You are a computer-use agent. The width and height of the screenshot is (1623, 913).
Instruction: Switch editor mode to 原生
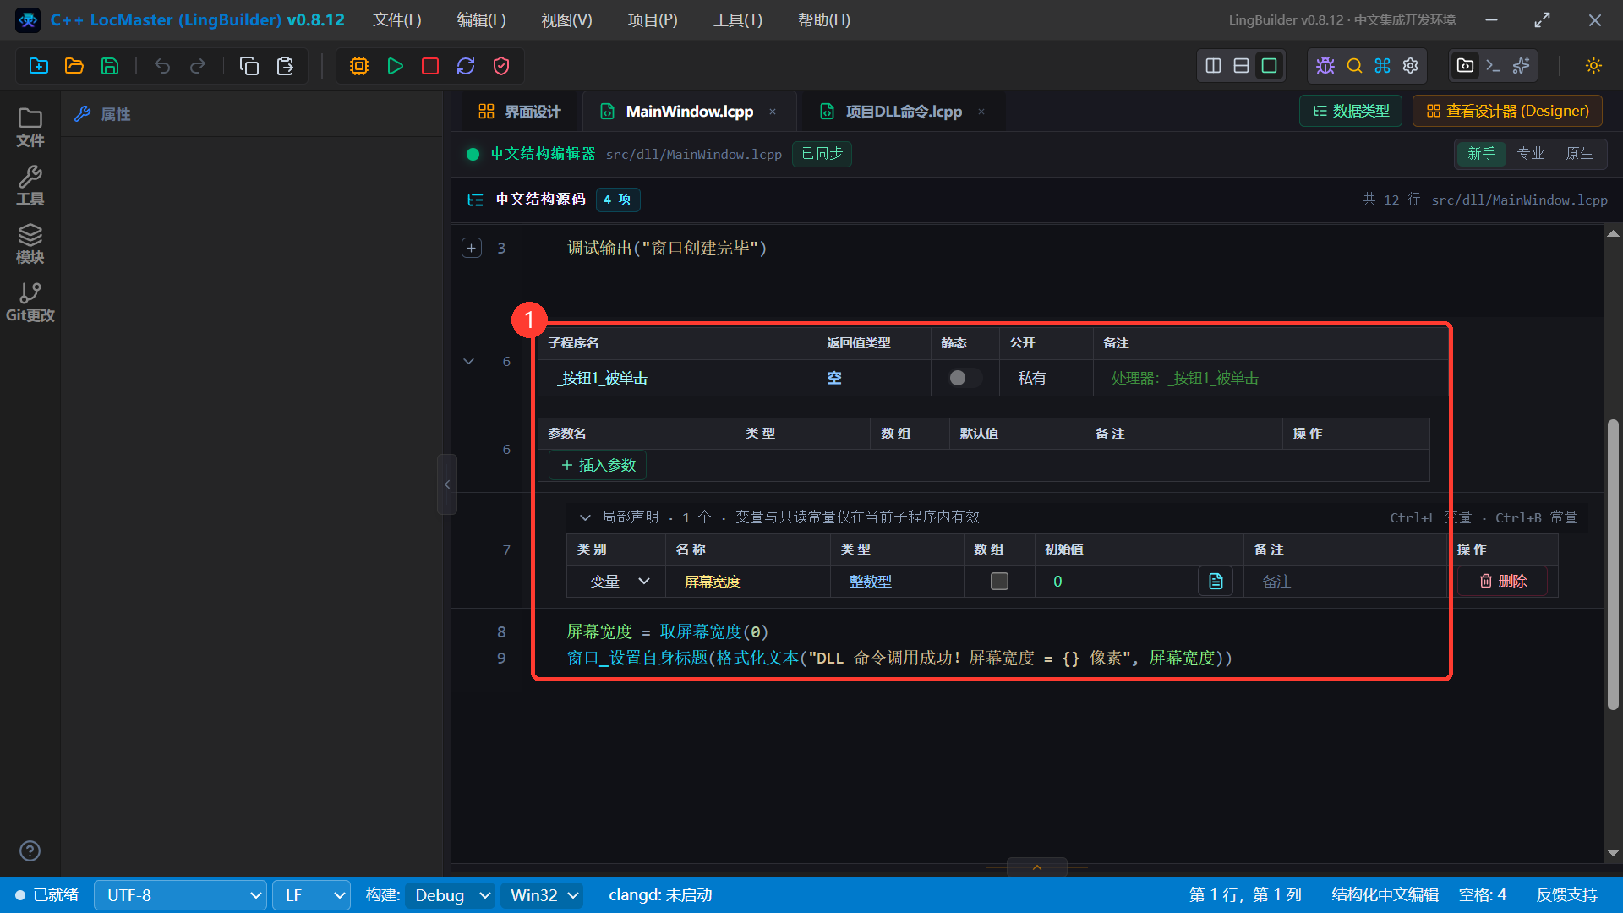[1579, 154]
